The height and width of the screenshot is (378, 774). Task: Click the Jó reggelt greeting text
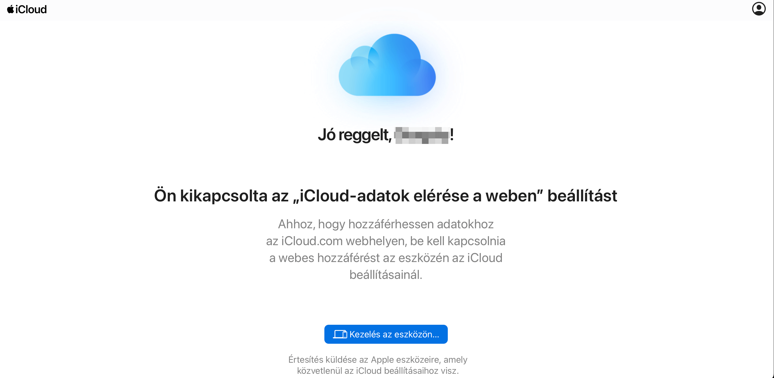355,134
